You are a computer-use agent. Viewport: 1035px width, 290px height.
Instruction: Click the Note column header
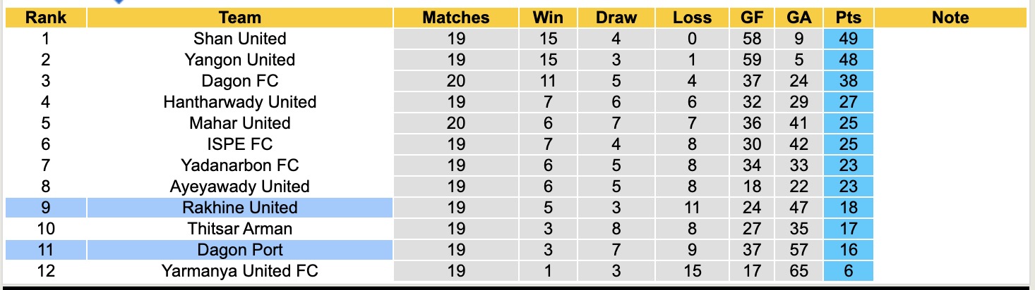pos(950,18)
